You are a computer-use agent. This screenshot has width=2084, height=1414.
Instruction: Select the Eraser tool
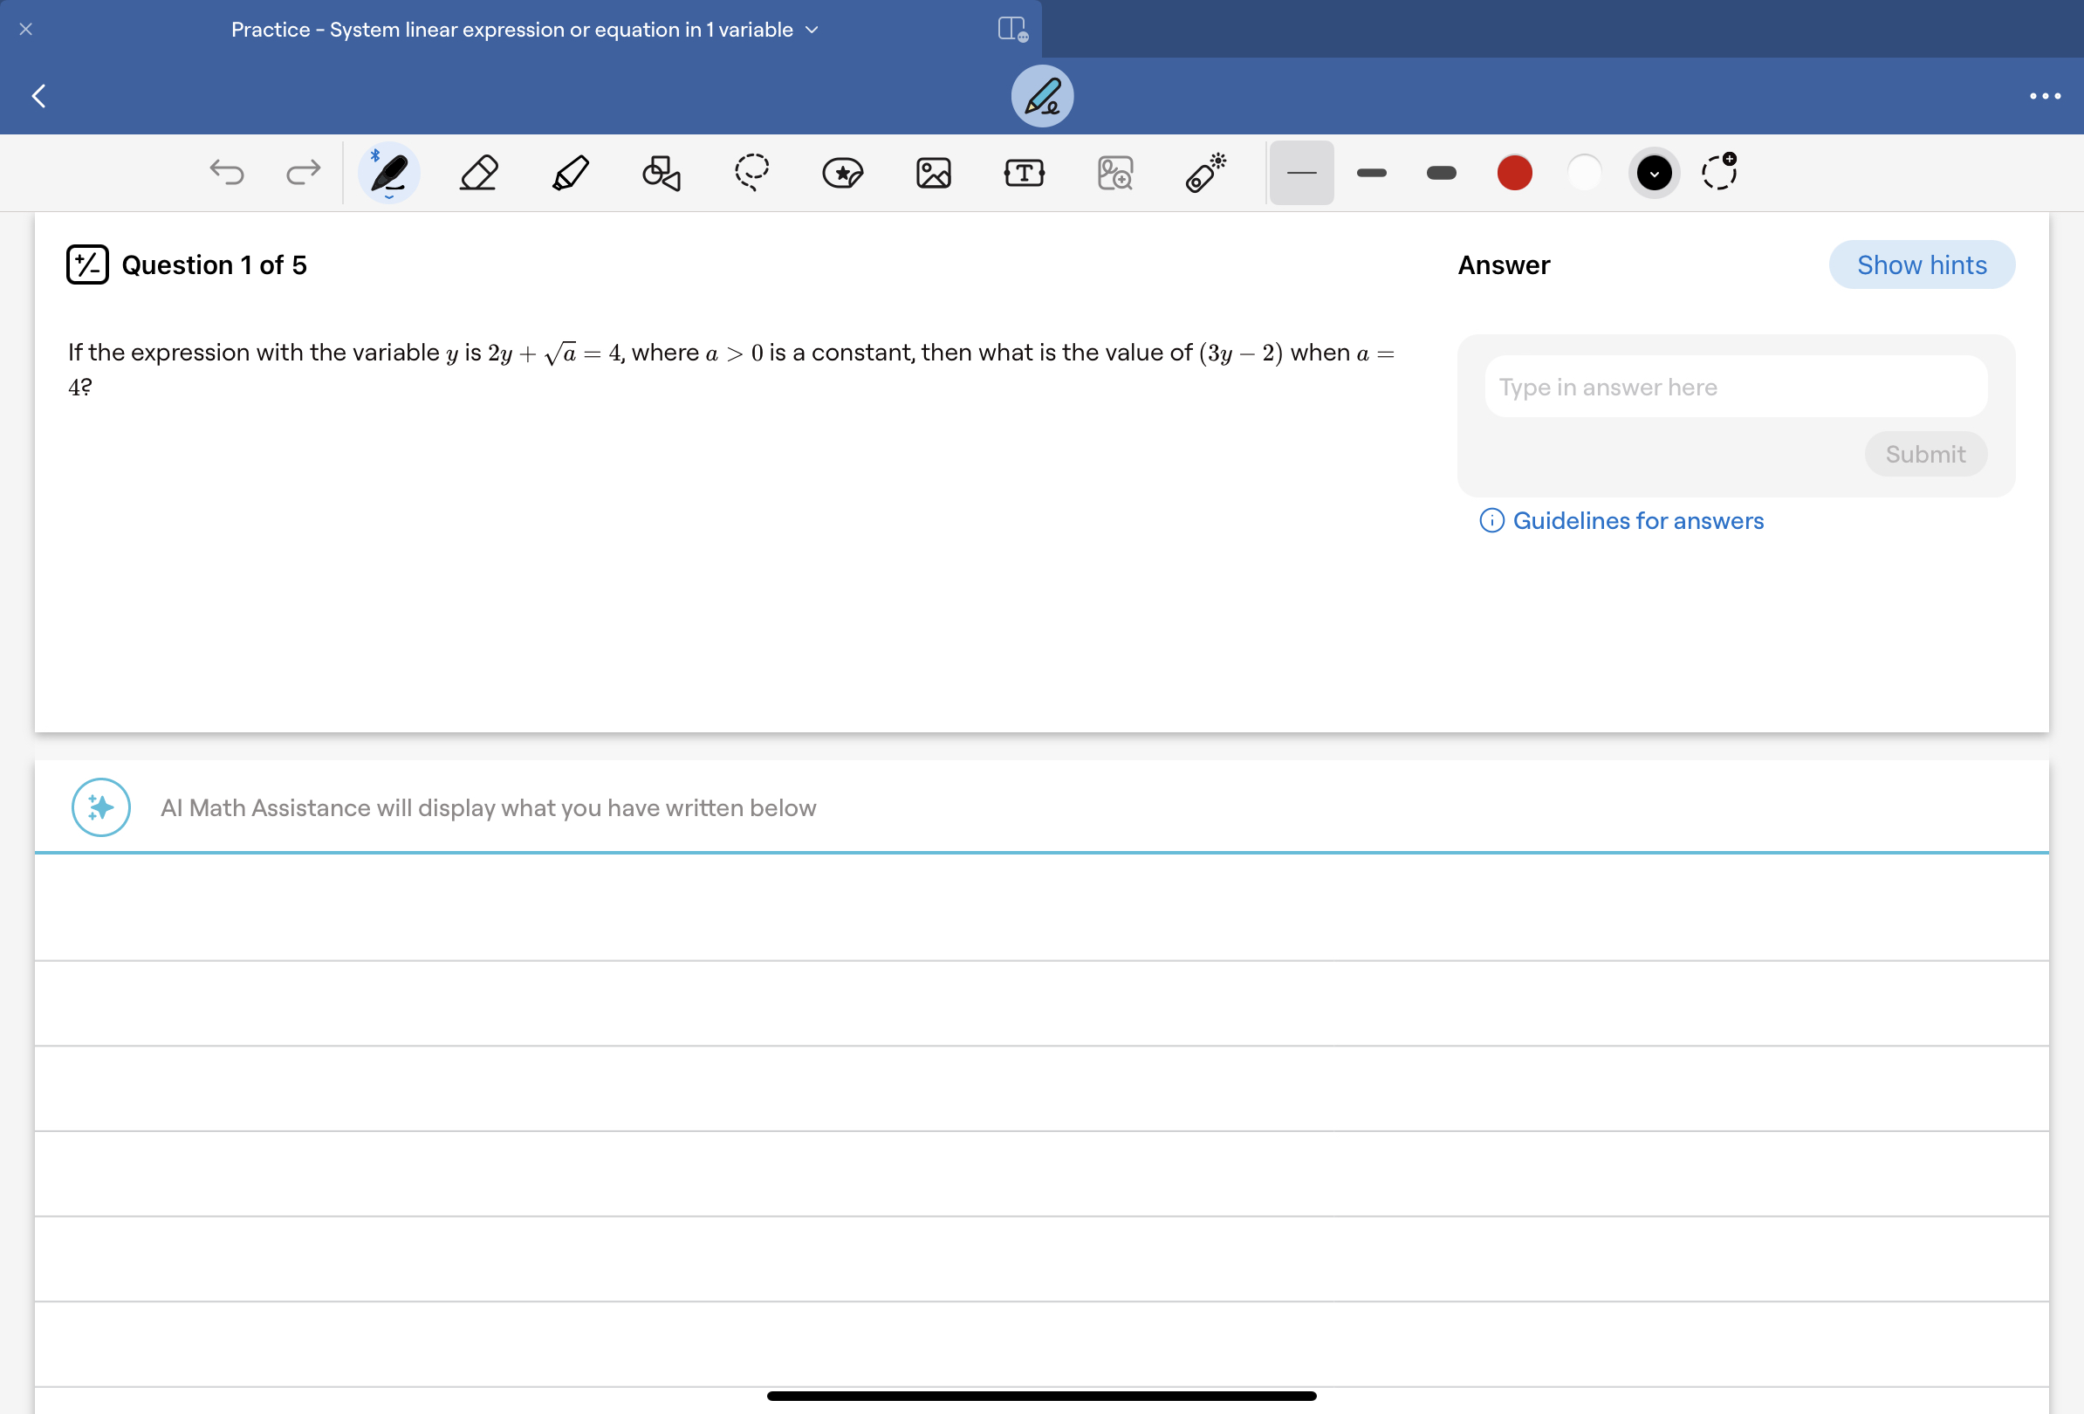coord(478,172)
